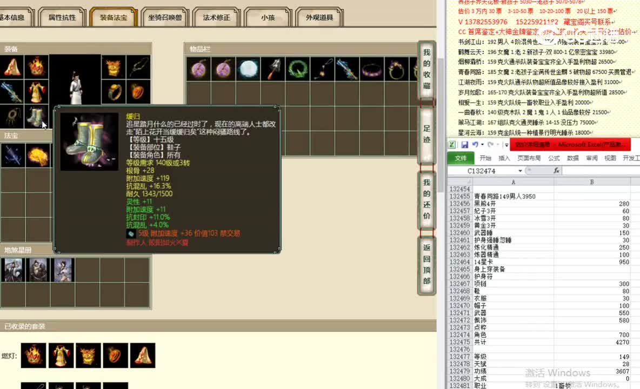Select the gold ring equipment item
This screenshot has width=640, height=389.
113,92
